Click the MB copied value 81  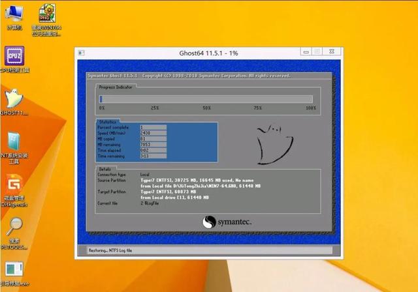point(153,139)
